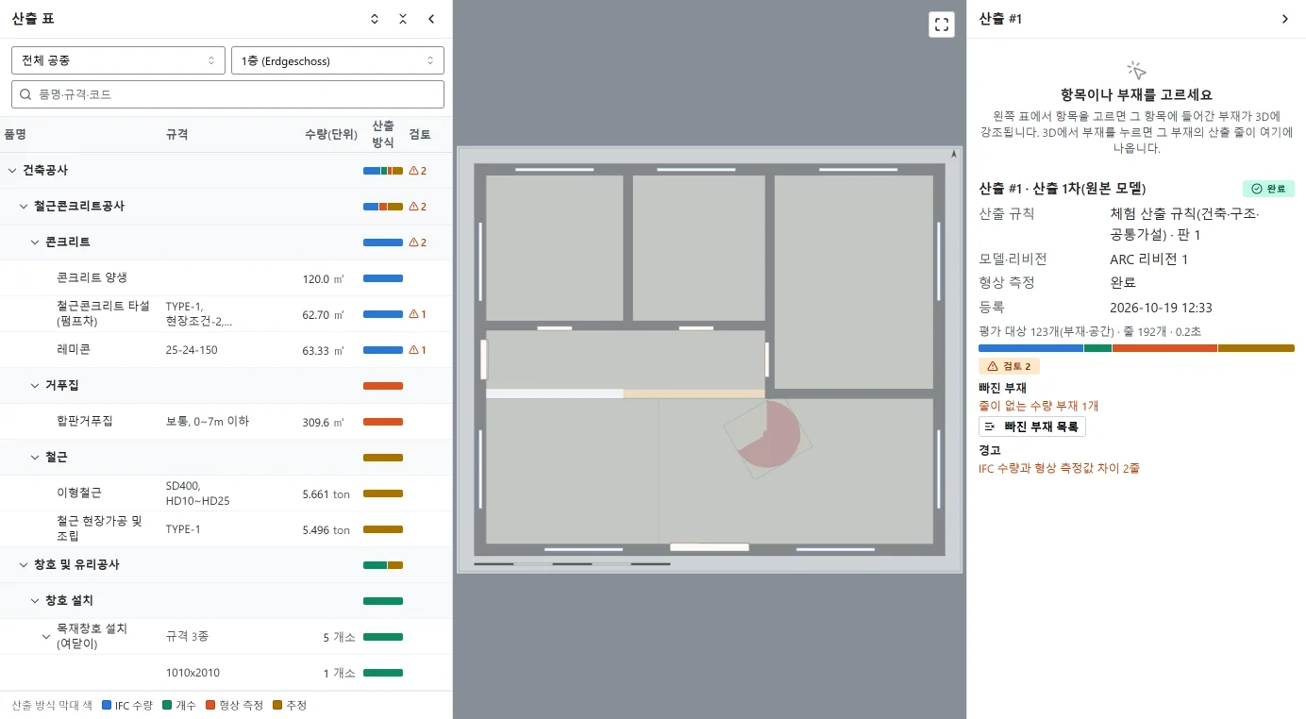Expand all rows in 산출 표 header
1306x719 pixels.
375,19
